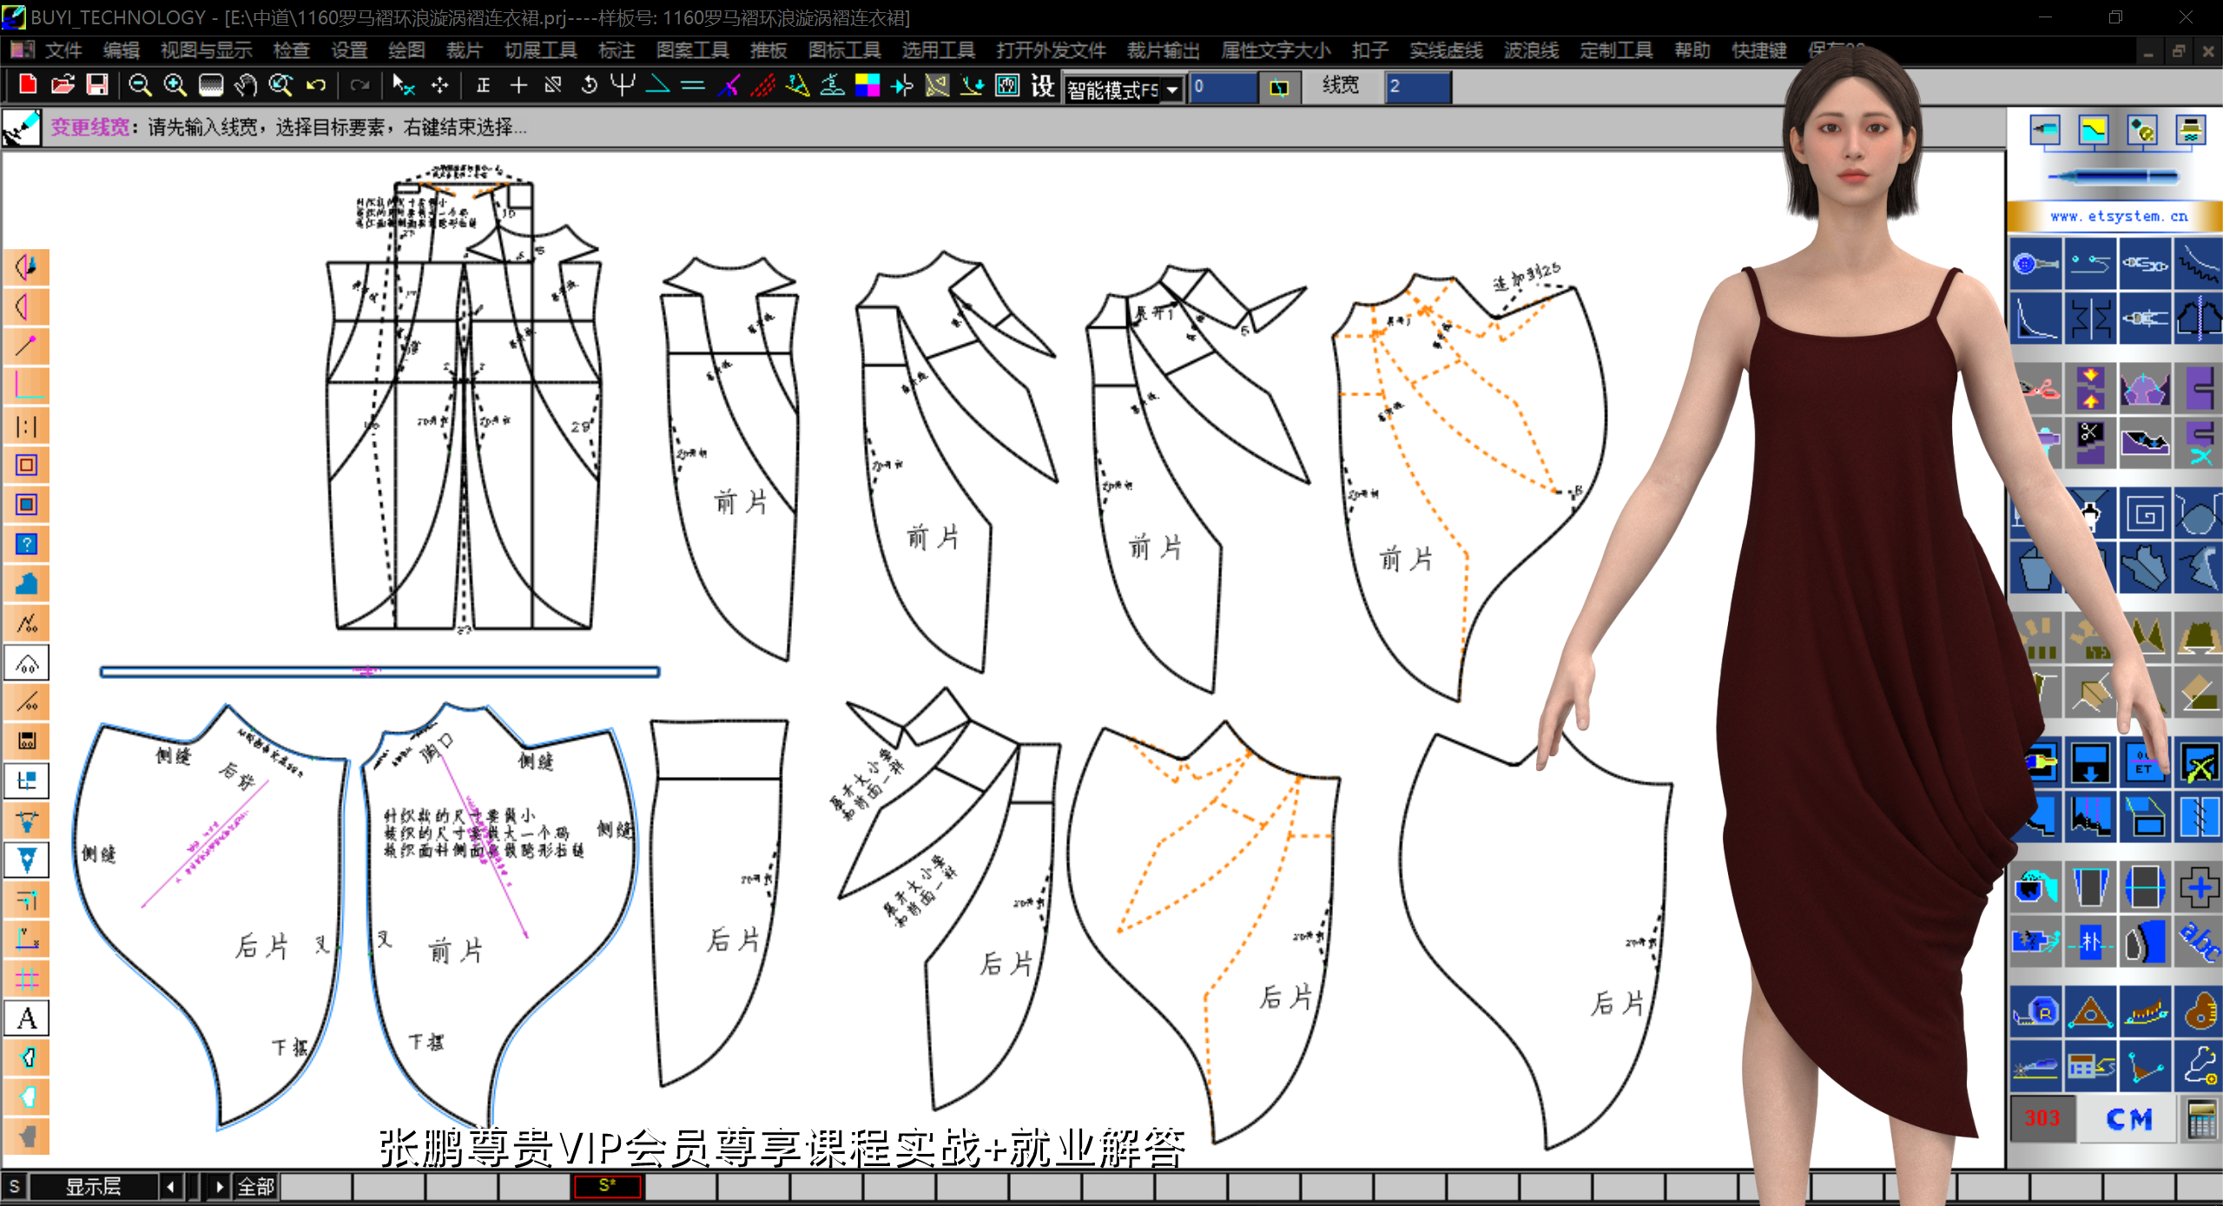Click the undo arrow icon

[316, 85]
